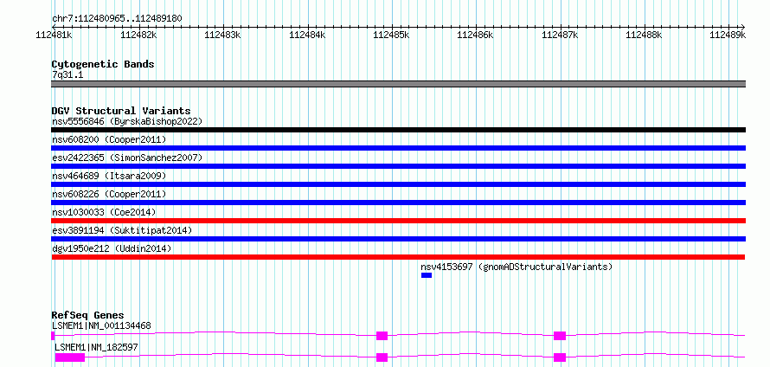Screen dimensions: 770x367
Task: Click the 112486k ruler tick label
Action: [475, 35]
